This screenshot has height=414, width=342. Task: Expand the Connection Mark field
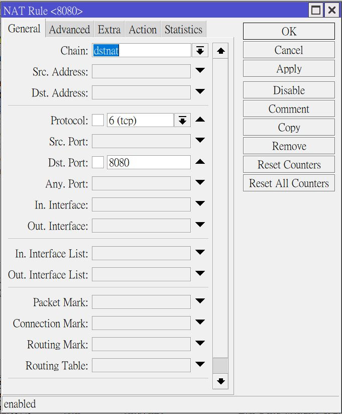200,322
